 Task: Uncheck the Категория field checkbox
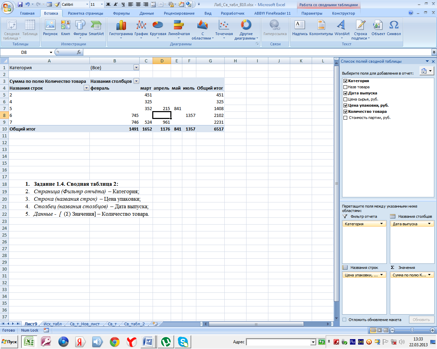click(345, 81)
